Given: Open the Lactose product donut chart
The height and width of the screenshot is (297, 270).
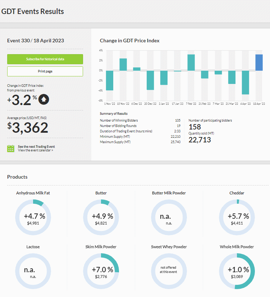Looking at the screenshot, I should click(33, 271).
